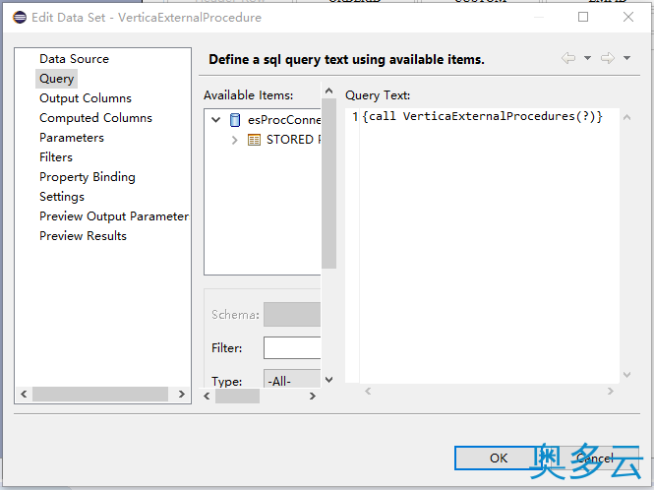This screenshot has height=490, width=654.
Task: Open the Filters page
Action: click(x=56, y=156)
